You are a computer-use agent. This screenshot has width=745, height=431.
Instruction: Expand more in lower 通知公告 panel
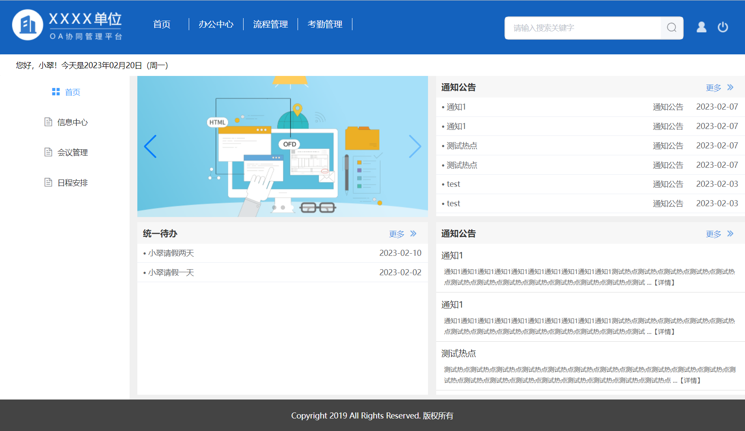(x=719, y=234)
